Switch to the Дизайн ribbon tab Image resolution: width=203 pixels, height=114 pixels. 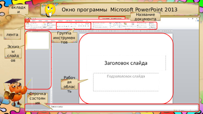[x=46, y=21]
